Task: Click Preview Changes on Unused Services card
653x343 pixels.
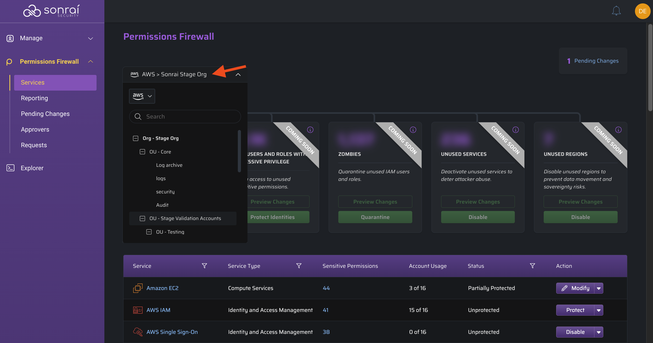Action: pos(478,202)
